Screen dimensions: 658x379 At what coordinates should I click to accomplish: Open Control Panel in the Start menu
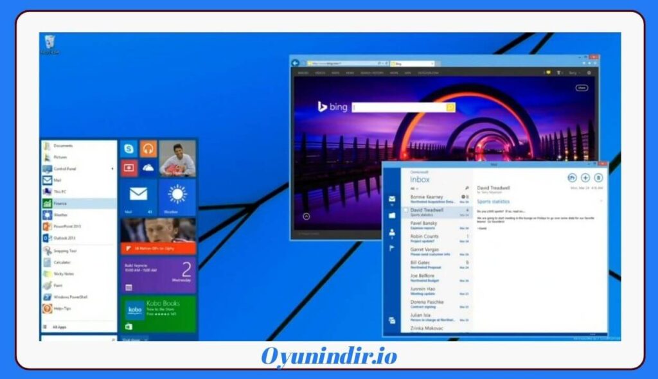click(79, 169)
